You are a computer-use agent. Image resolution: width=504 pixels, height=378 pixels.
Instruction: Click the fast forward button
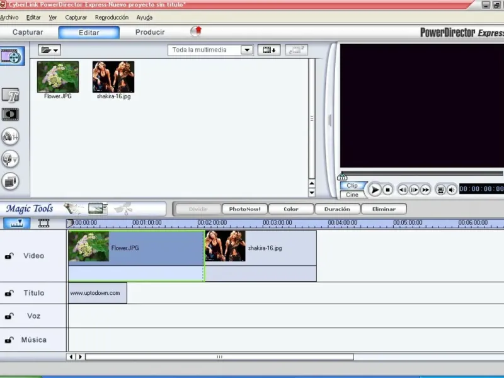425,190
